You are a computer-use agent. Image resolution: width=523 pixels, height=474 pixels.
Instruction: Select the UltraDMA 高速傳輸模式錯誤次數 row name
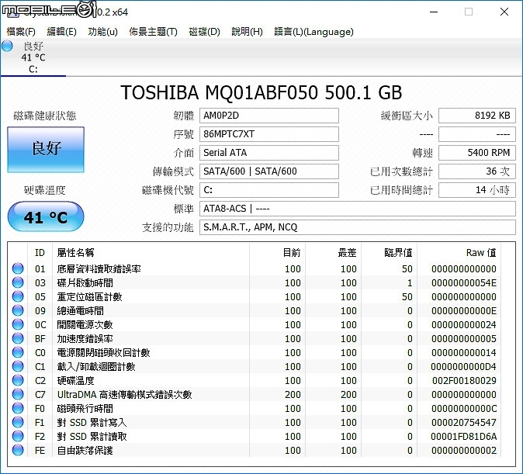pyautogui.click(x=124, y=395)
